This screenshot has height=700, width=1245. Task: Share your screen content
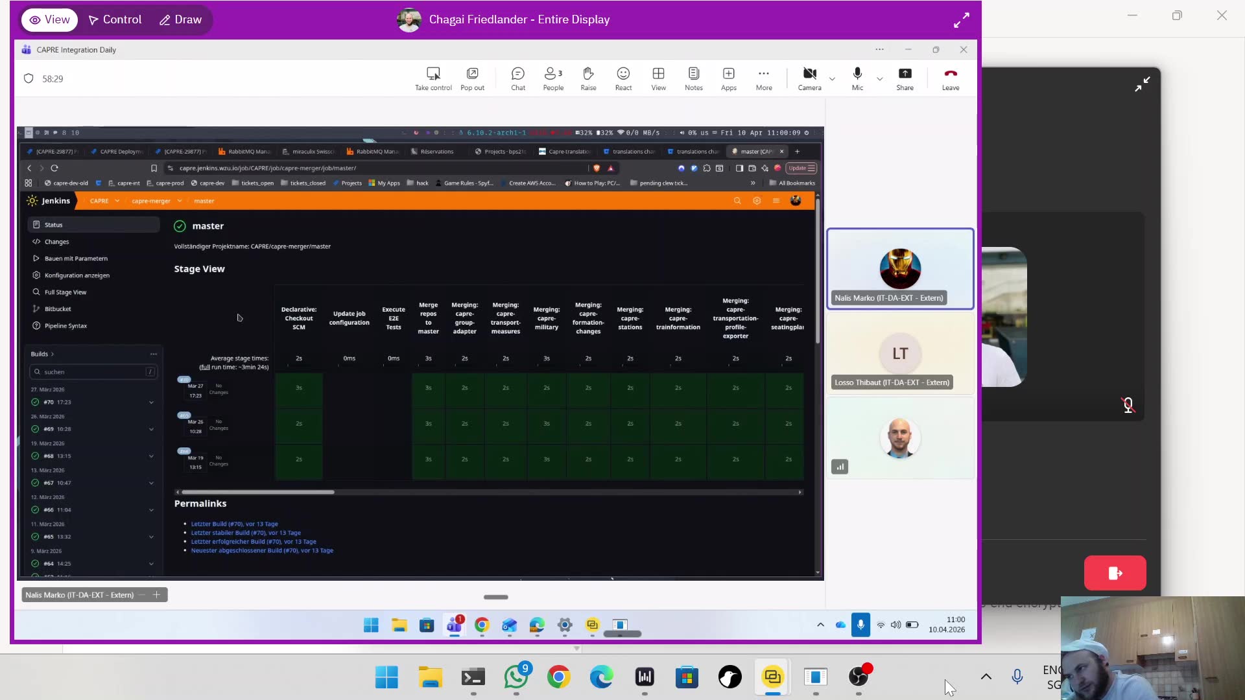(x=905, y=79)
